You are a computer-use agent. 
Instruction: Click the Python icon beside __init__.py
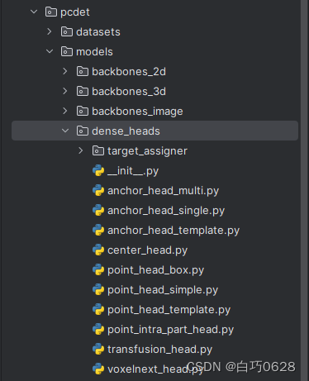pos(98,170)
